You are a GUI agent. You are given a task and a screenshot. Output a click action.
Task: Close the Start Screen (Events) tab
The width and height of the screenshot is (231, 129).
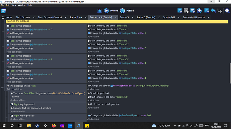tap(65, 17)
